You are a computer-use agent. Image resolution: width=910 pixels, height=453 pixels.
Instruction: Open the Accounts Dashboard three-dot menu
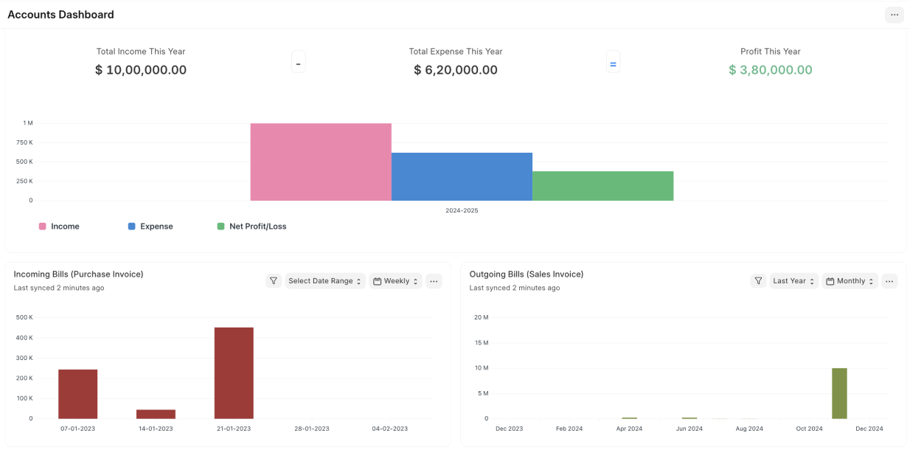click(x=894, y=15)
